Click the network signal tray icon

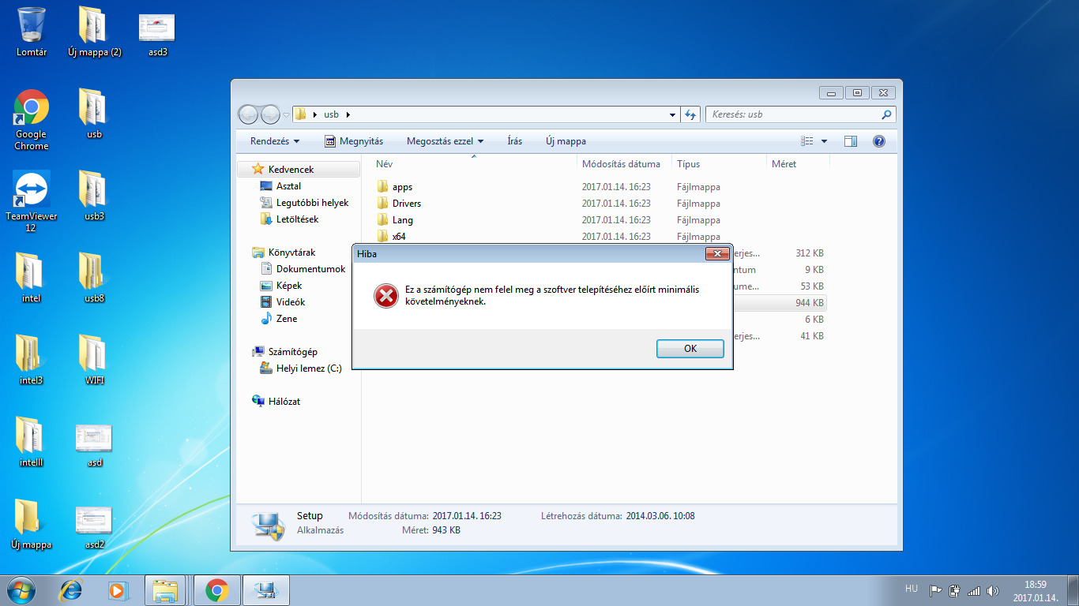pos(974,590)
